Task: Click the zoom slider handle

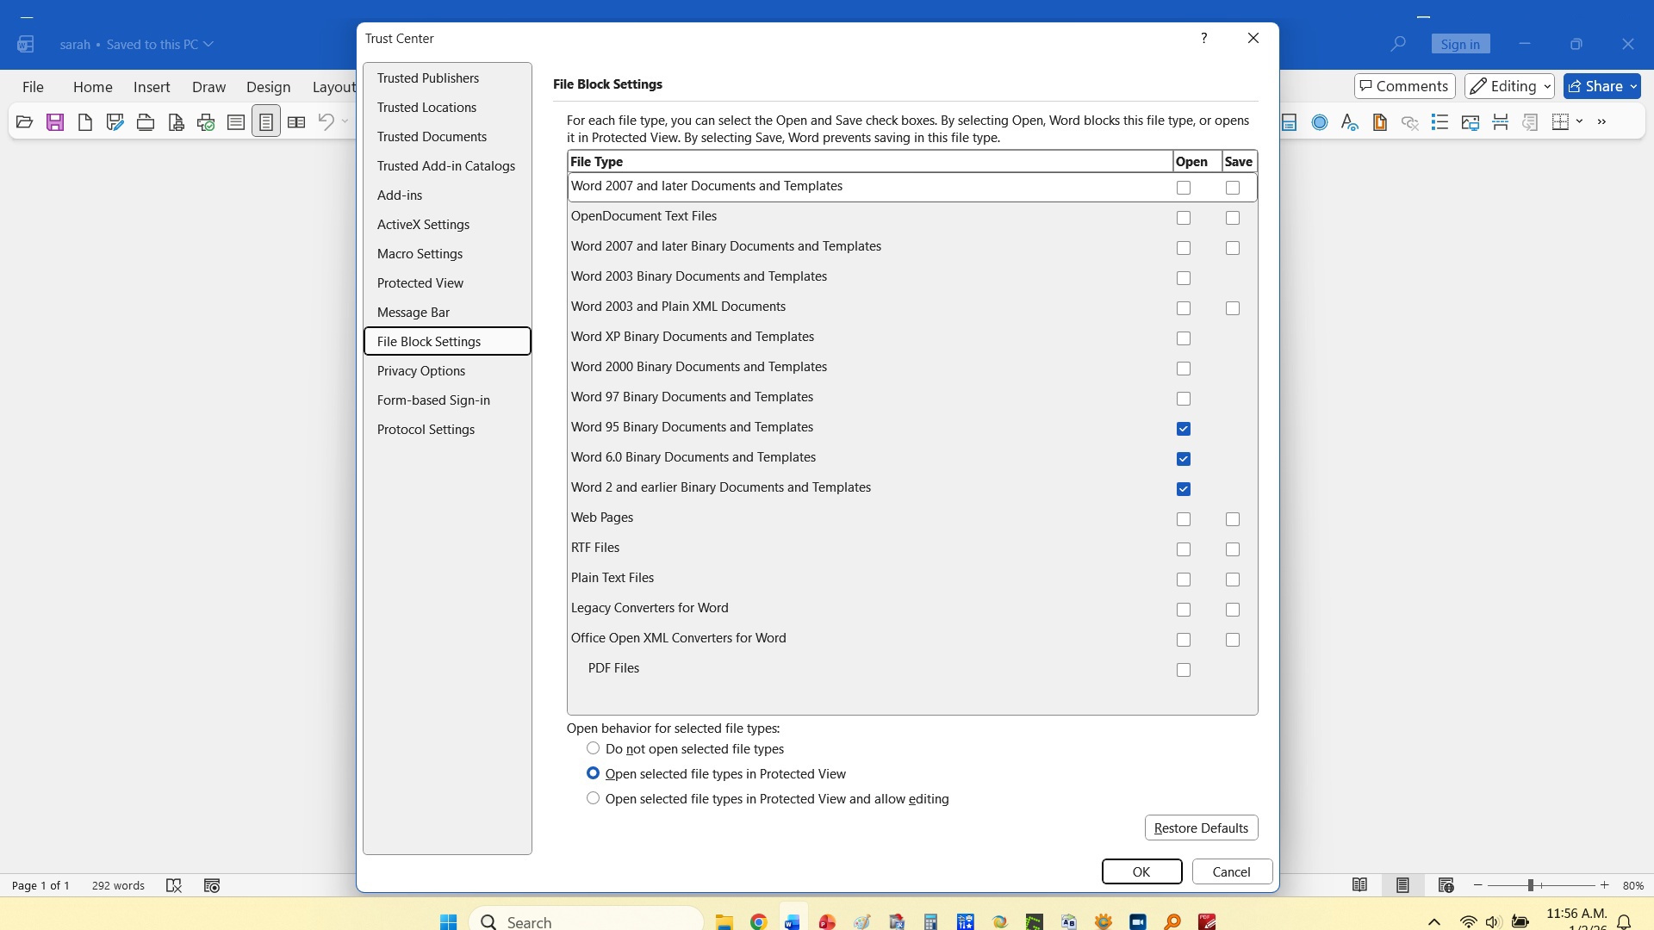Action: pyautogui.click(x=1531, y=885)
